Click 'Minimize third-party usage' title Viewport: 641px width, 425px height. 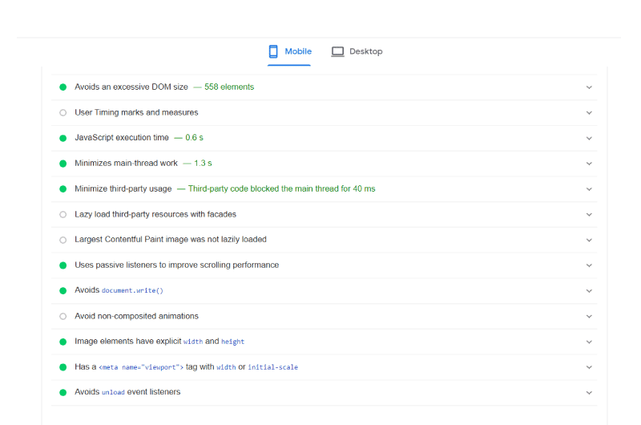click(123, 188)
